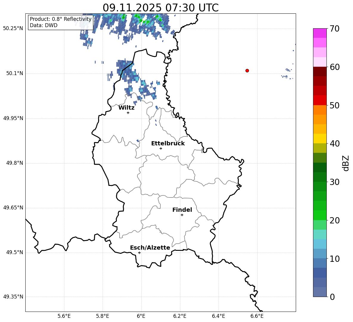This screenshot has height=322, width=353.
Task: Click the 49.65°N latitude label
Action: (13, 207)
